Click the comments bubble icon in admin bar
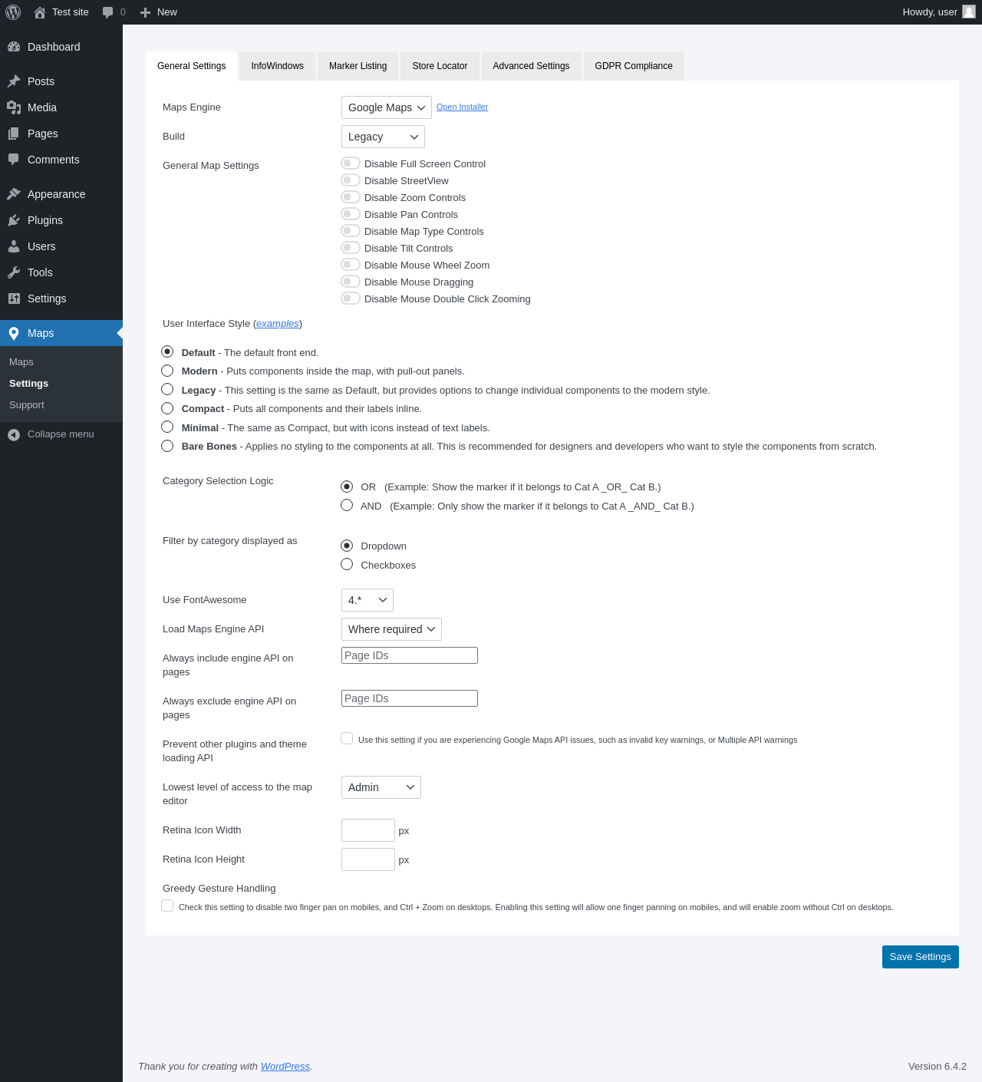This screenshot has height=1082, width=982. 108,12
